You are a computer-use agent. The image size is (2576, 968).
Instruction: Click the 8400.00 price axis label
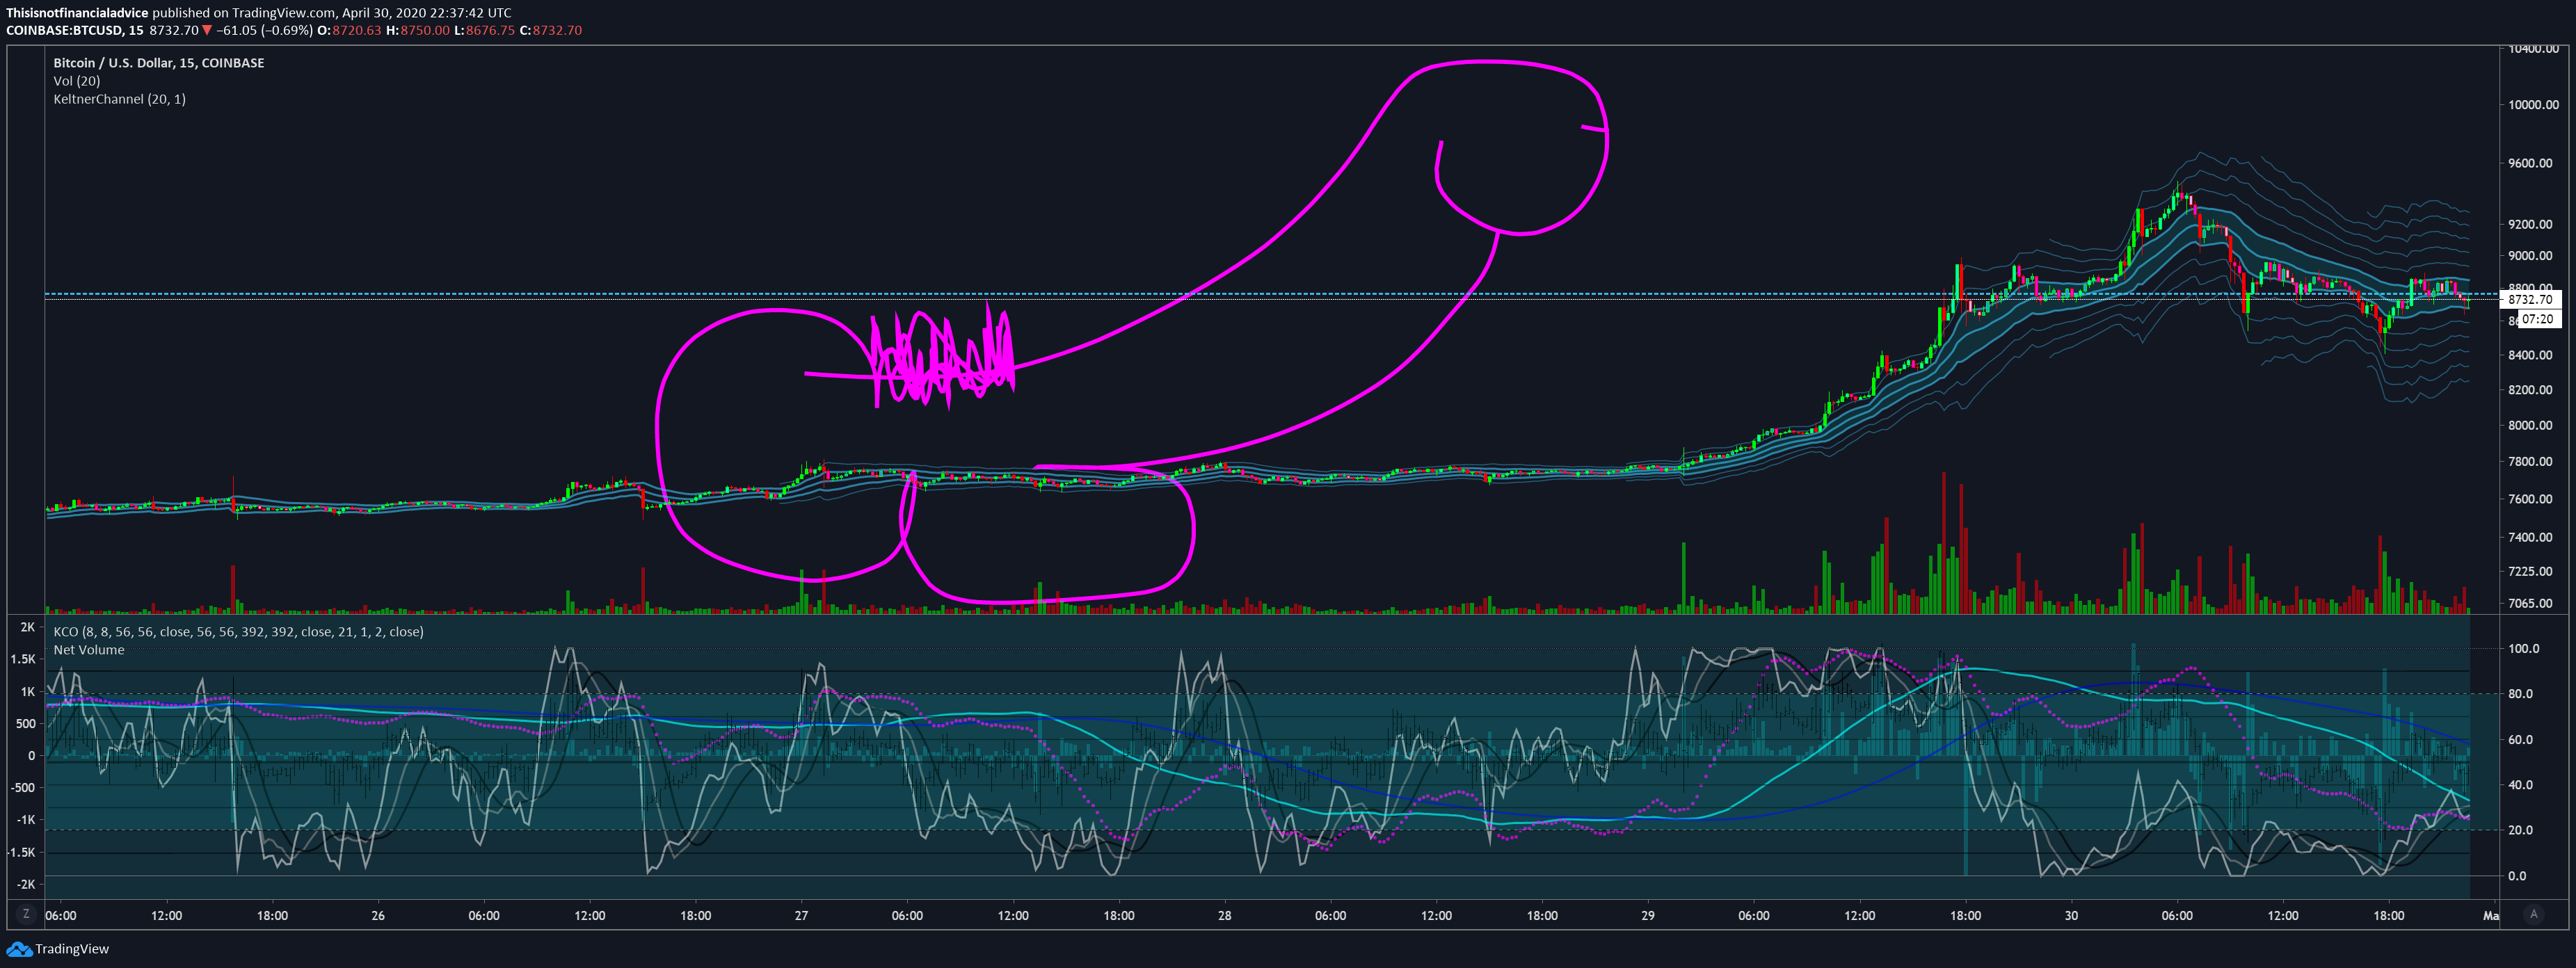point(2530,355)
